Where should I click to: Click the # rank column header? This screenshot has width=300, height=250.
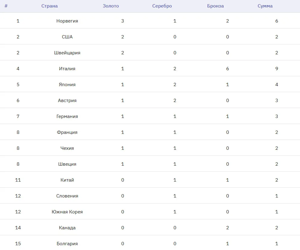click(x=6, y=6)
